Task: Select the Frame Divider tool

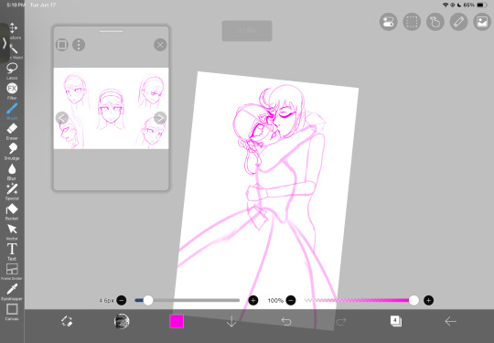Action: coord(12,272)
